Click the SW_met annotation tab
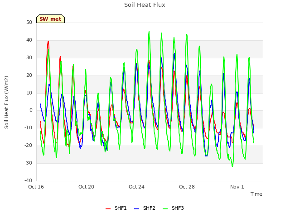This screenshot has height=217, width=290. pyautogui.click(x=50, y=19)
